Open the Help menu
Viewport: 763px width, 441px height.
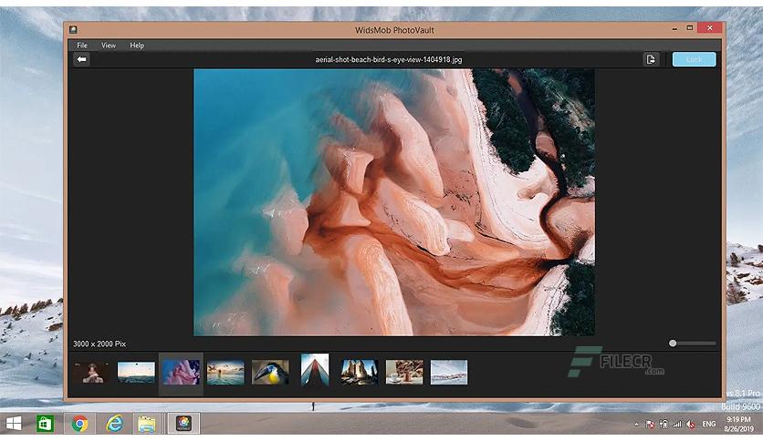137,46
